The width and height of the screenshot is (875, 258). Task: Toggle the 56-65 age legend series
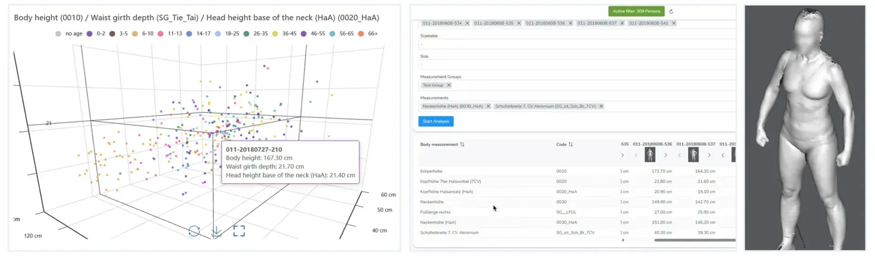tap(341, 34)
